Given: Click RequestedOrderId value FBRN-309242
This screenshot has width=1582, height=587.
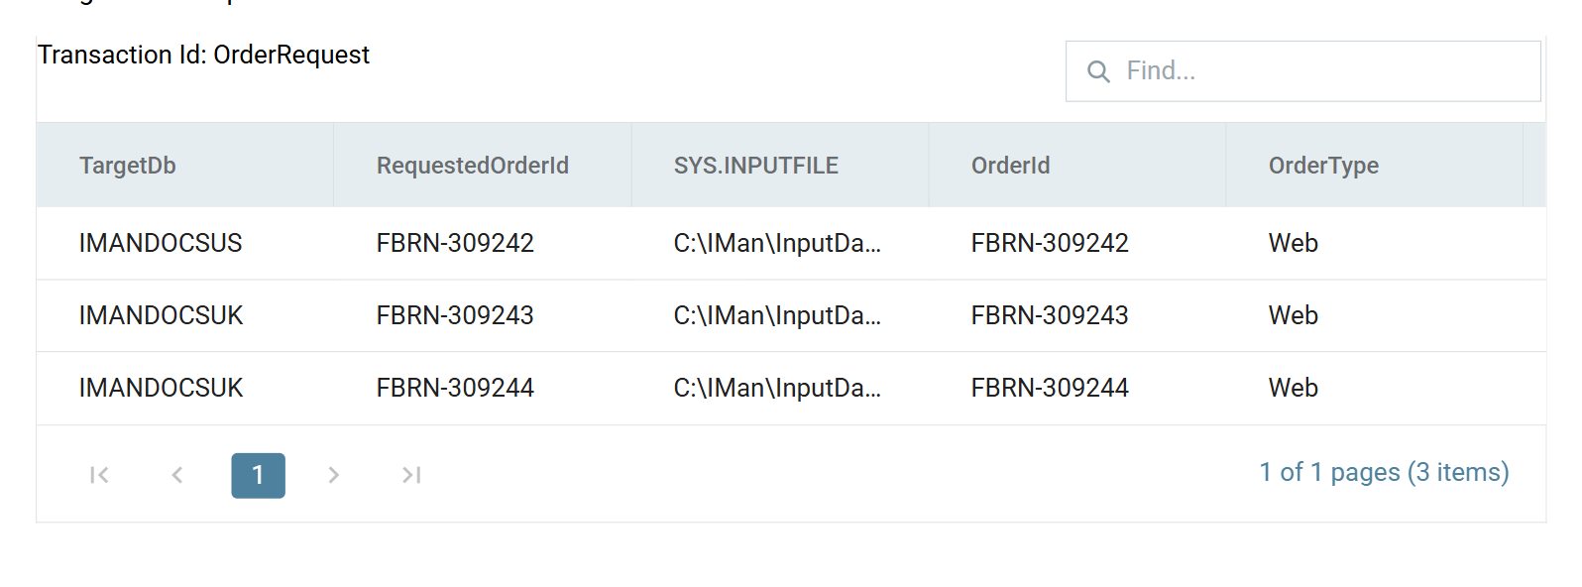Looking at the screenshot, I should tap(455, 243).
